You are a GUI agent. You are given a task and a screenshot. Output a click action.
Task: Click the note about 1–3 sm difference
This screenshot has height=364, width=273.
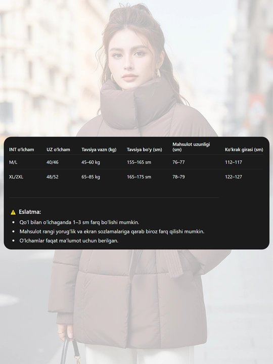tap(79, 222)
